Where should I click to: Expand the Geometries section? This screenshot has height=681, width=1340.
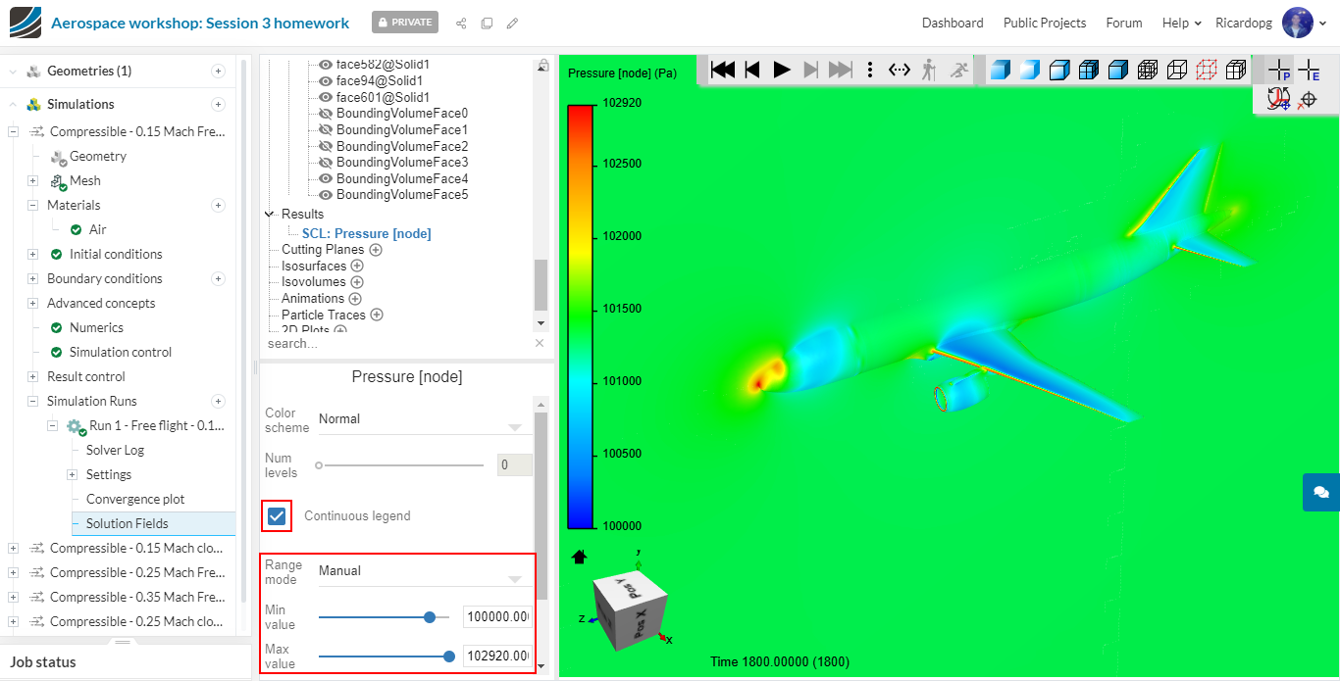(13, 71)
